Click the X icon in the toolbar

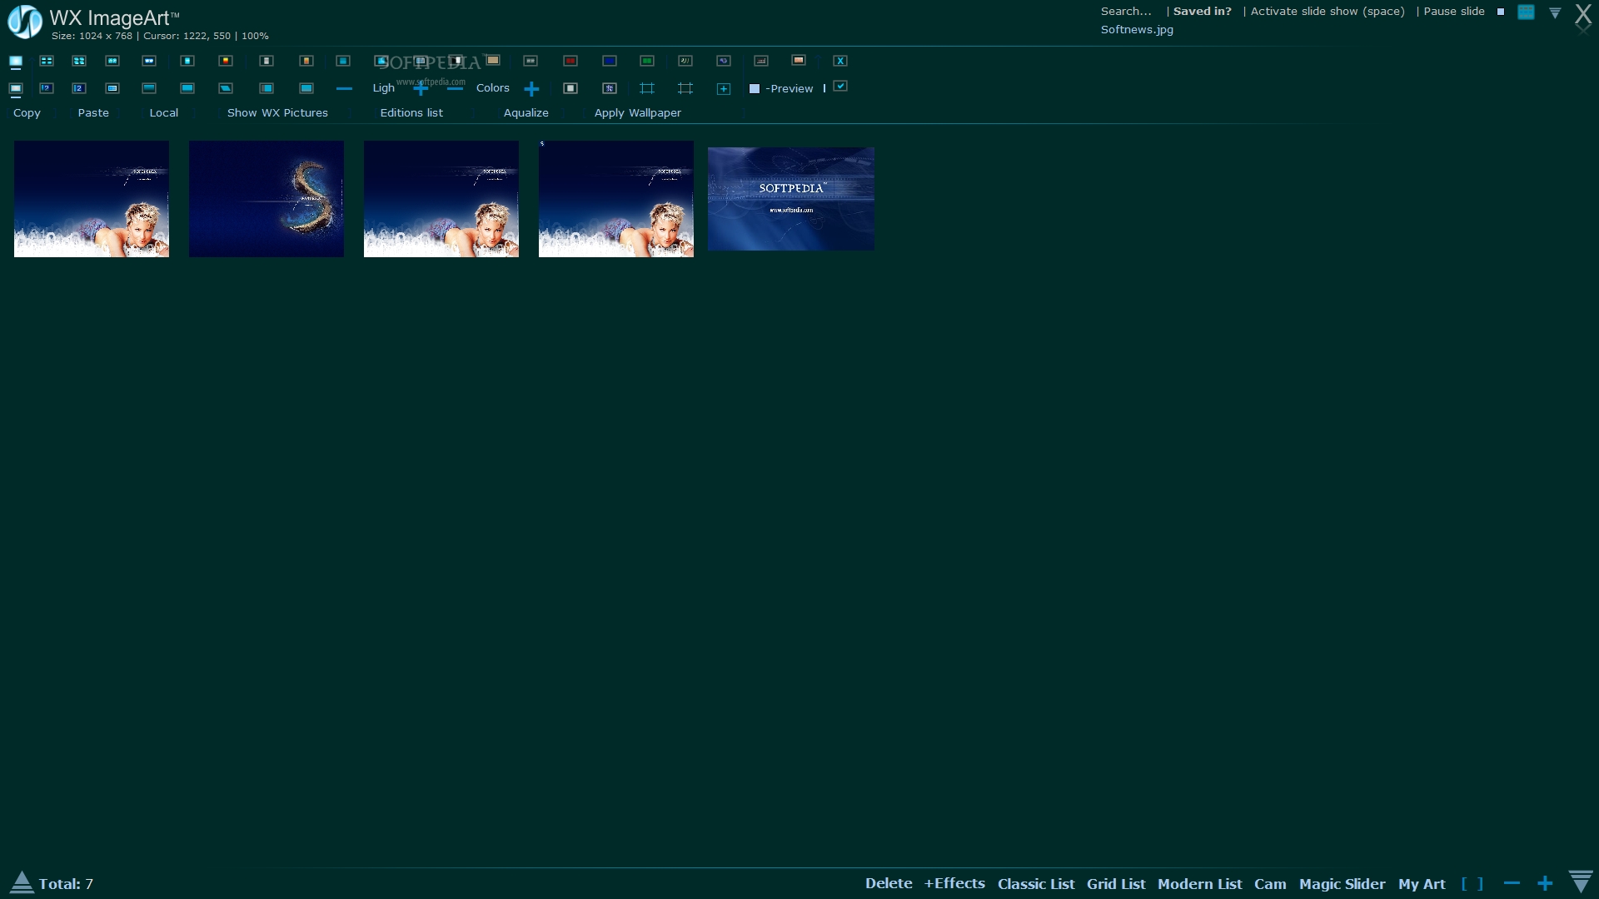coord(840,61)
